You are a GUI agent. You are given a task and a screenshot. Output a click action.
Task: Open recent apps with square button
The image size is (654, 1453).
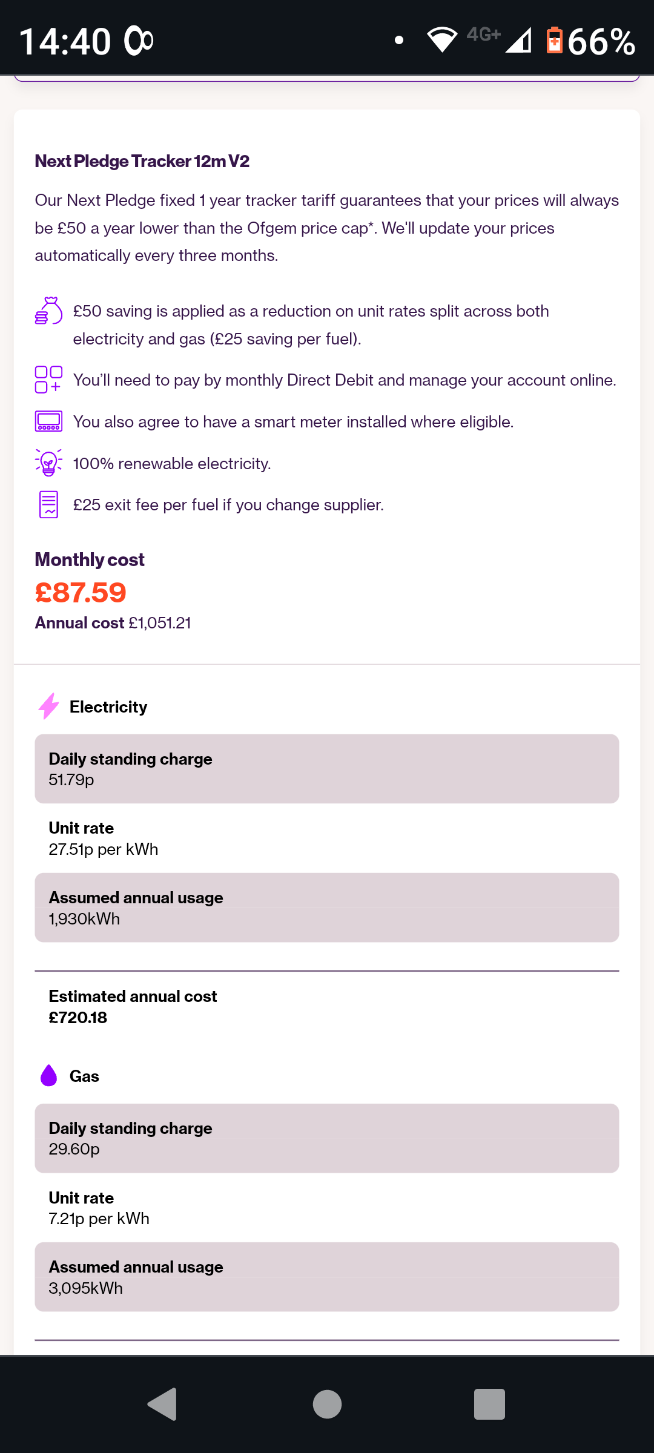tap(489, 1404)
